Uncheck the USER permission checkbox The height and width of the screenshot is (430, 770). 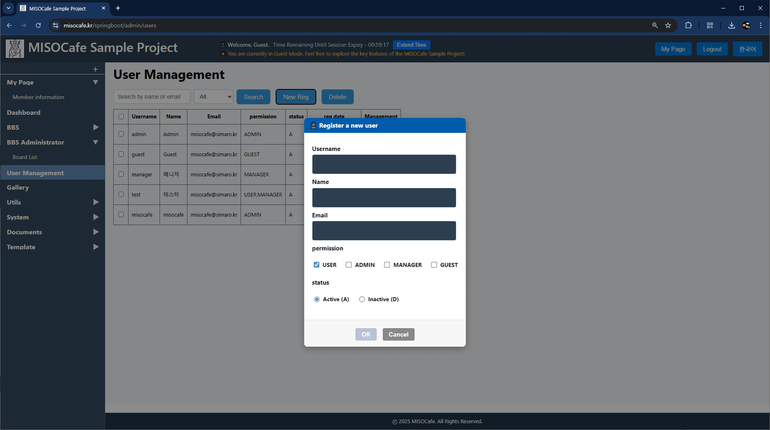point(317,265)
